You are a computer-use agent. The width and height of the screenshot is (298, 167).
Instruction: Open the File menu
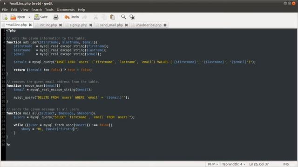coord(5,10)
